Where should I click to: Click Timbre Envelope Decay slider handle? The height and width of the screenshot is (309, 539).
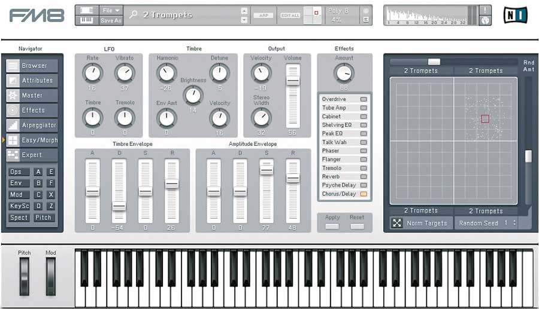119,206
